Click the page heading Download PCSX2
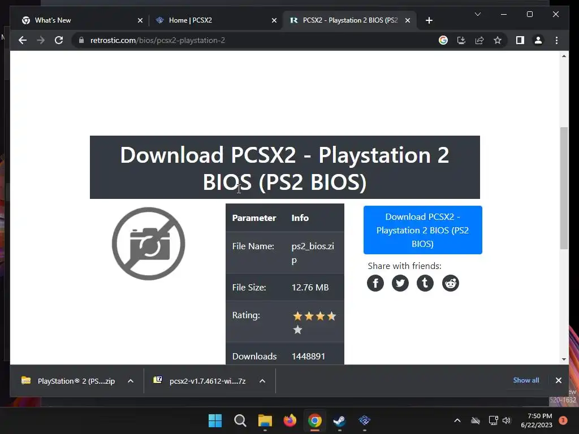The width and height of the screenshot is (579, 434). (x=285, y=168)
